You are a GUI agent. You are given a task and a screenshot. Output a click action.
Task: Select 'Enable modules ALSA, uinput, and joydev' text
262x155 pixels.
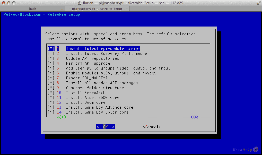click(x=111, y=73)
